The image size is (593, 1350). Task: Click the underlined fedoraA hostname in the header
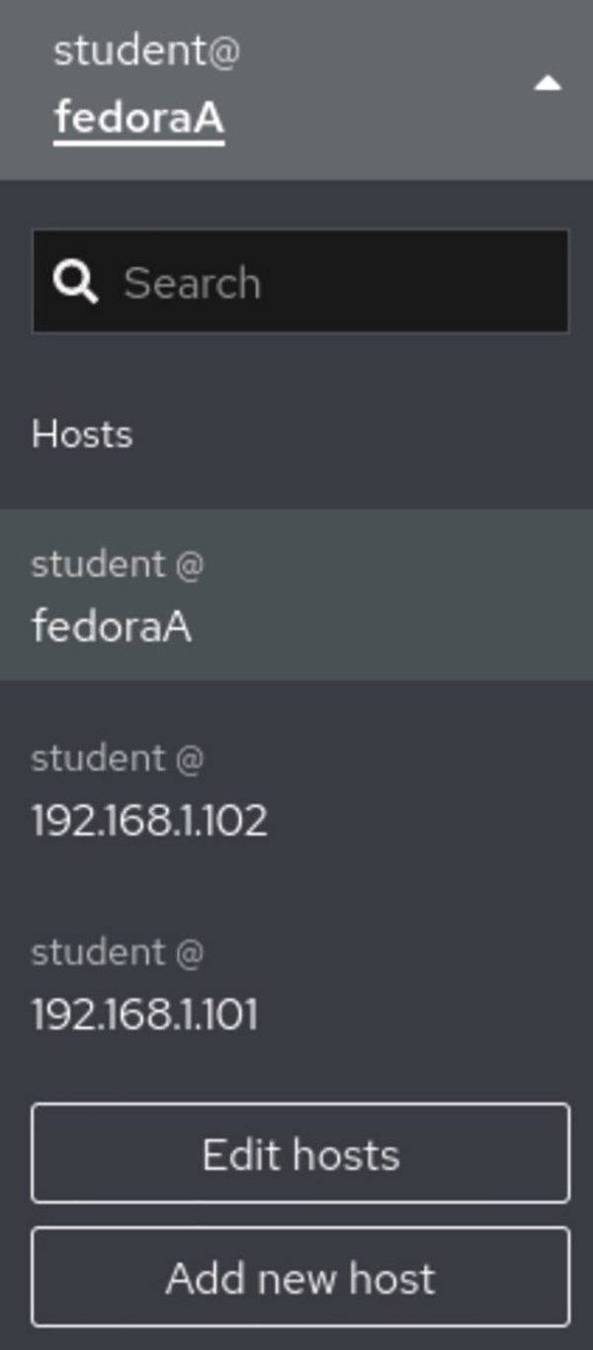click(x=139, y=119)
